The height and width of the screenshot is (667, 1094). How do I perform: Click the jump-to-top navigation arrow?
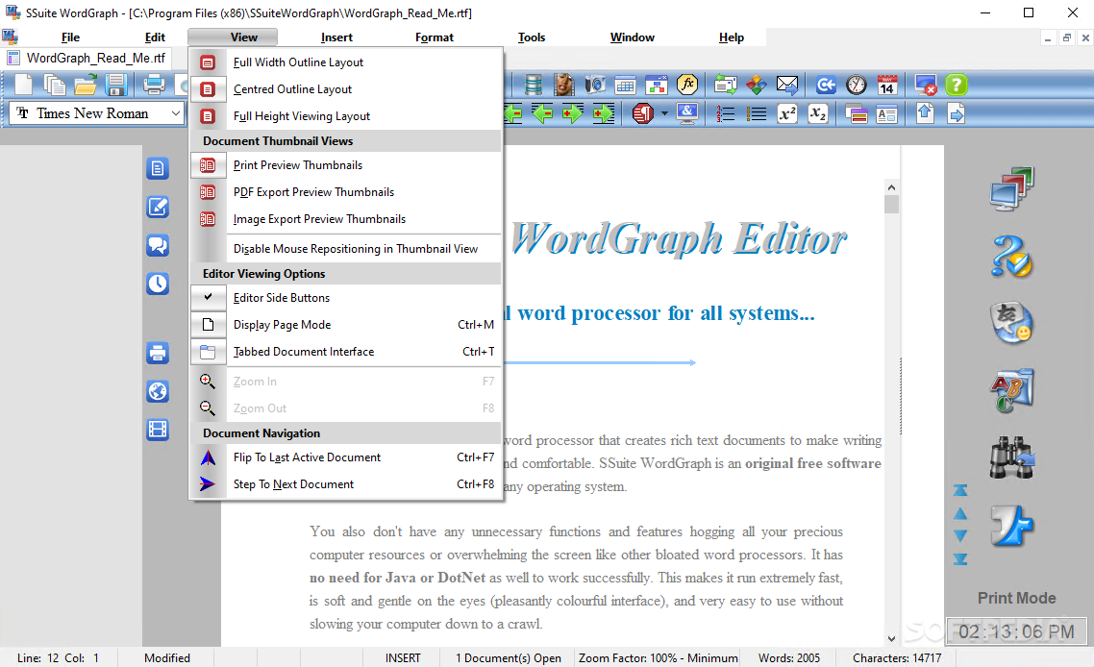[x=960, y=490]
